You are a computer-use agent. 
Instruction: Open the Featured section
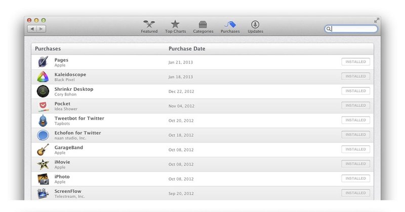point(149,27)
